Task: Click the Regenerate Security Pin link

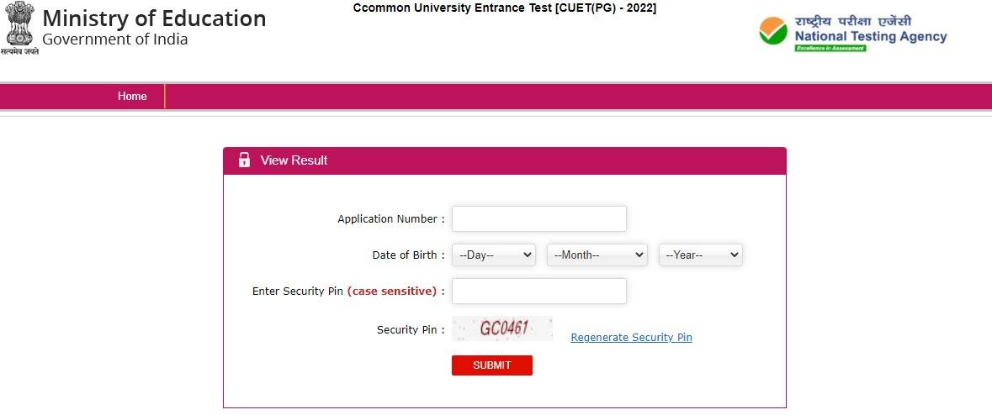Action: (631, 338)
